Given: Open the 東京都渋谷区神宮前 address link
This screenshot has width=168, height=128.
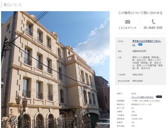Looking at the screenshot, I should 147,43.
